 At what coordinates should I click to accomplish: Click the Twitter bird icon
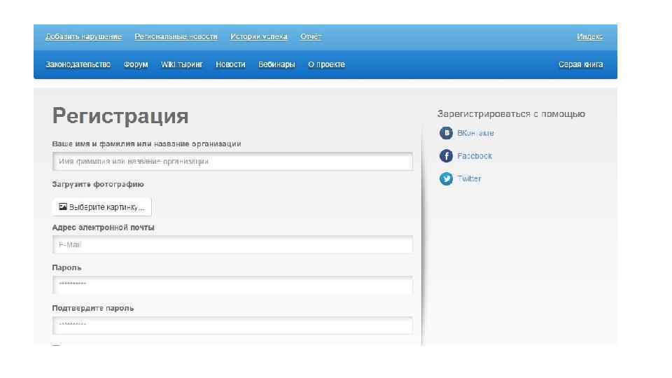click(x=446, y=178)
